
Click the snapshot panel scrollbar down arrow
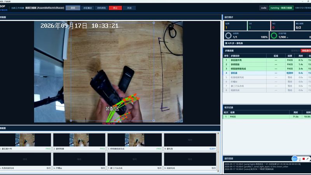pyautogui.click(x=218, y=171)
